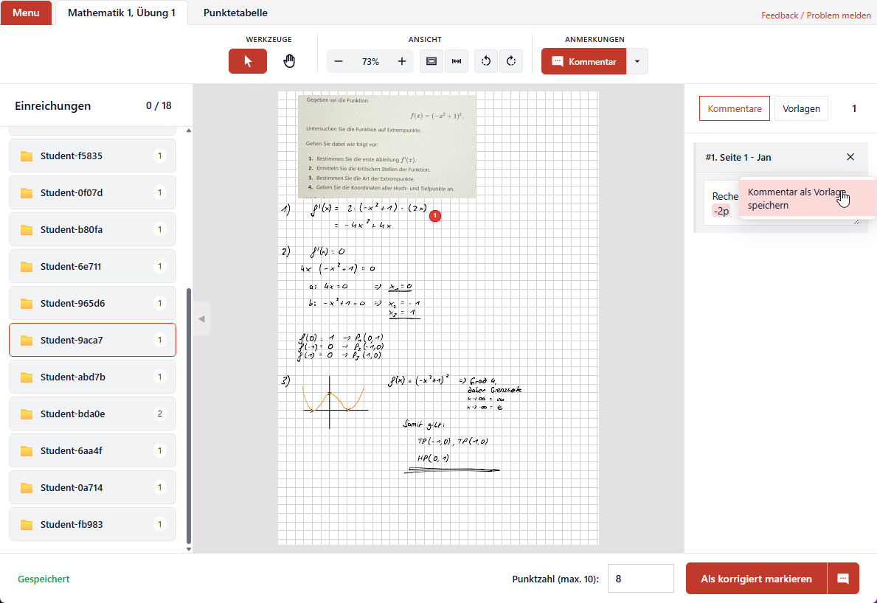The height and width of the screenshot is (603, 877).
Task: Click the Kommentar annotation button
Action: pyautogui.click(x=584, y=61)
